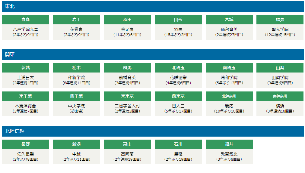
Task: Open the 東千葉 district label
Action: click(x=26, y=96)
